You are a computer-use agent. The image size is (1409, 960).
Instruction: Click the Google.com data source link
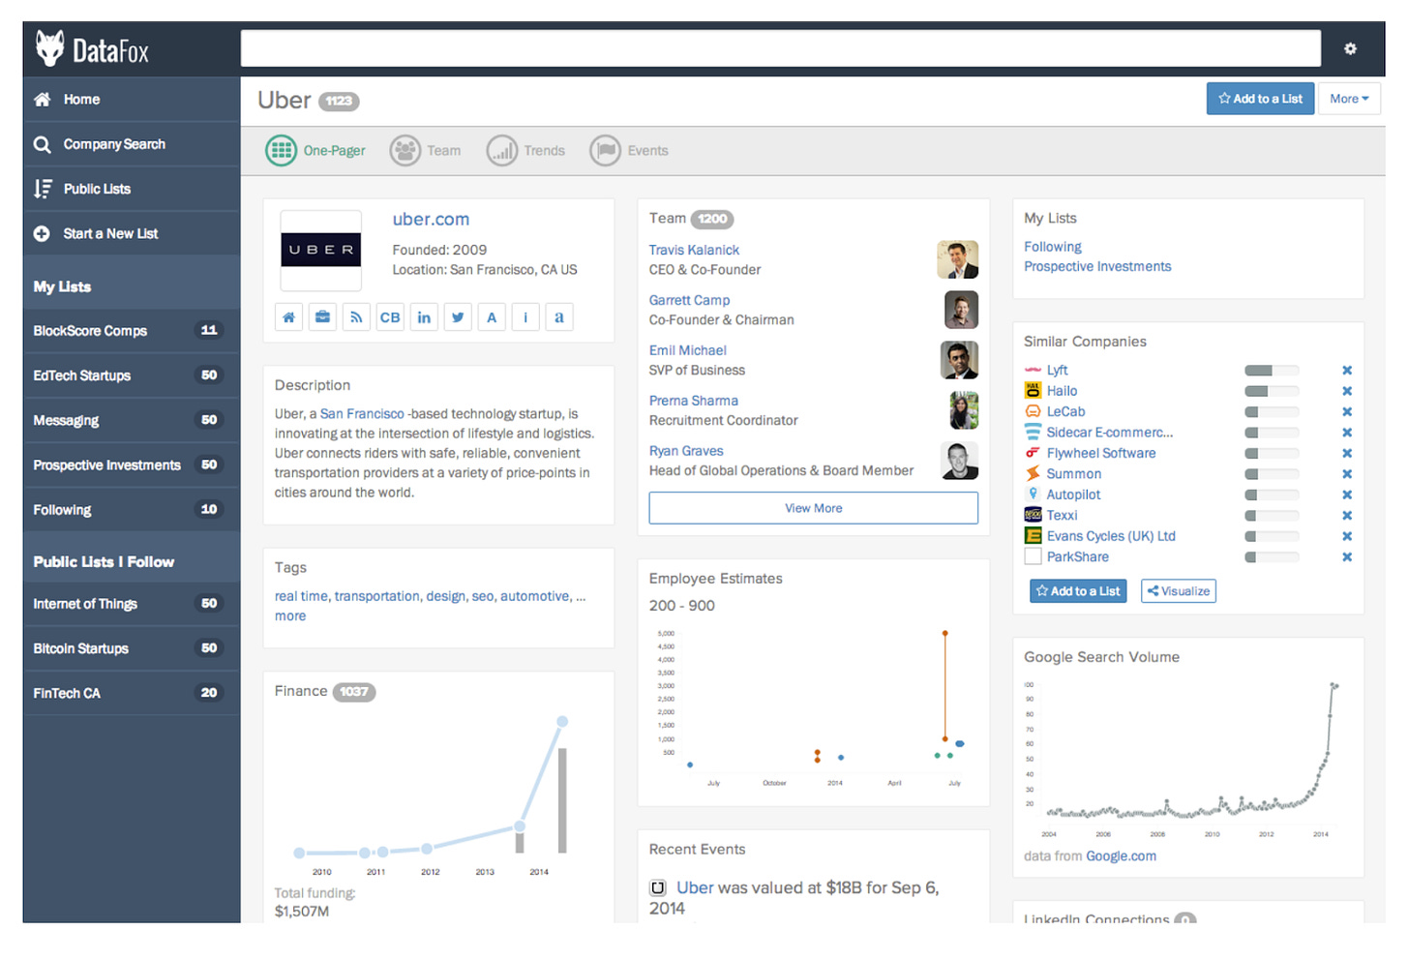point(1121,856)
